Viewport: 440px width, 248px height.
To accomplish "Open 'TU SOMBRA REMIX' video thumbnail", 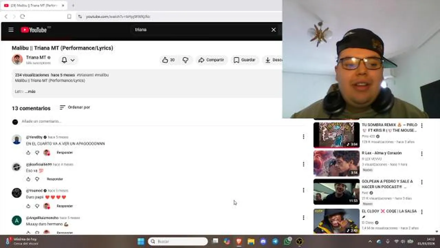I will [x=337, y=134].
